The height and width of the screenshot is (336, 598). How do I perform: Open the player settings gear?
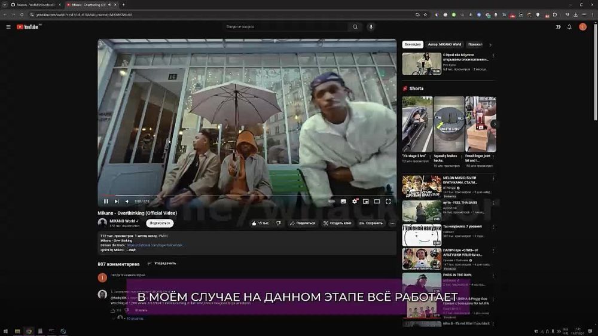pos(355,201)
